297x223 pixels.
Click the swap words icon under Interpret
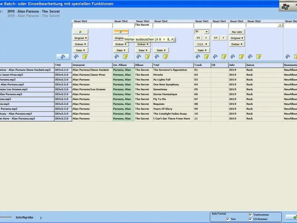[81, 32]
